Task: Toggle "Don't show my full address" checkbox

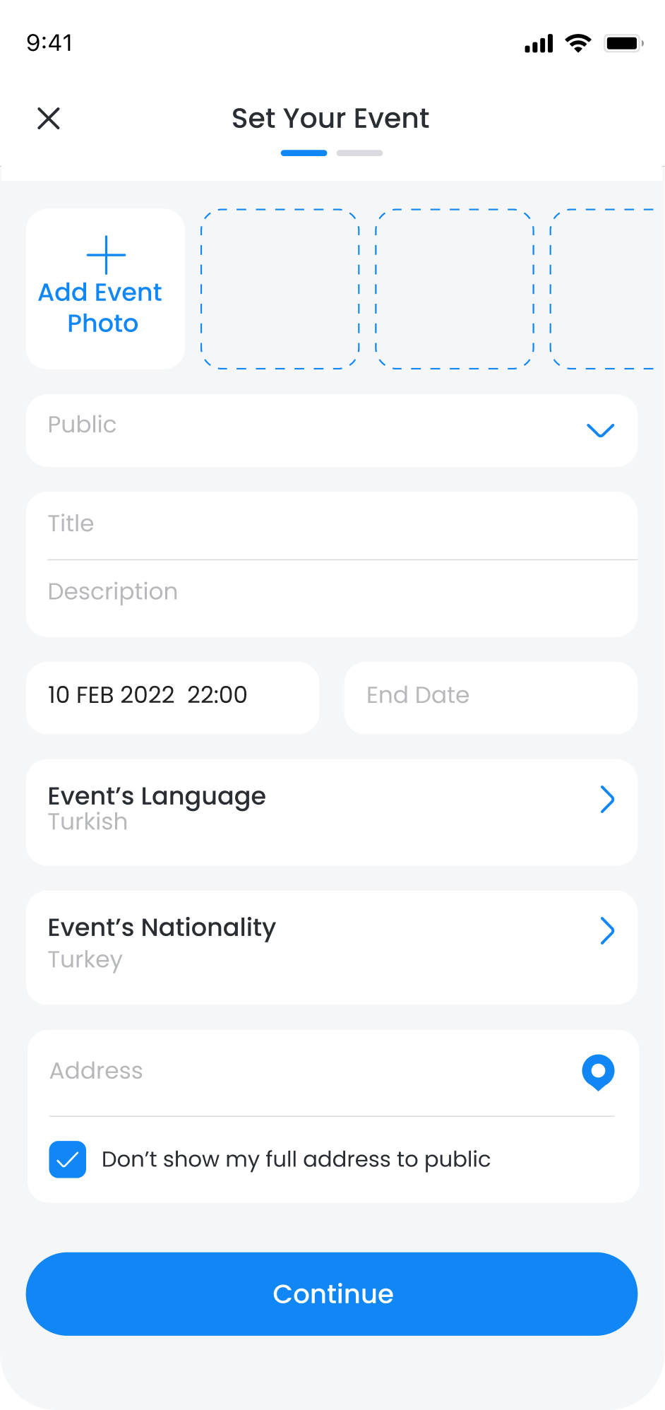Action: tap(68, 1159)
